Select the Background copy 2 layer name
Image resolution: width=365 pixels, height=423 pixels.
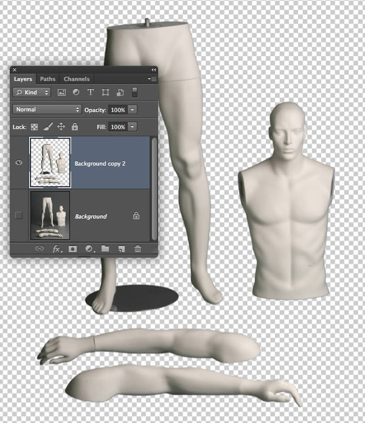tap(100, 164)
